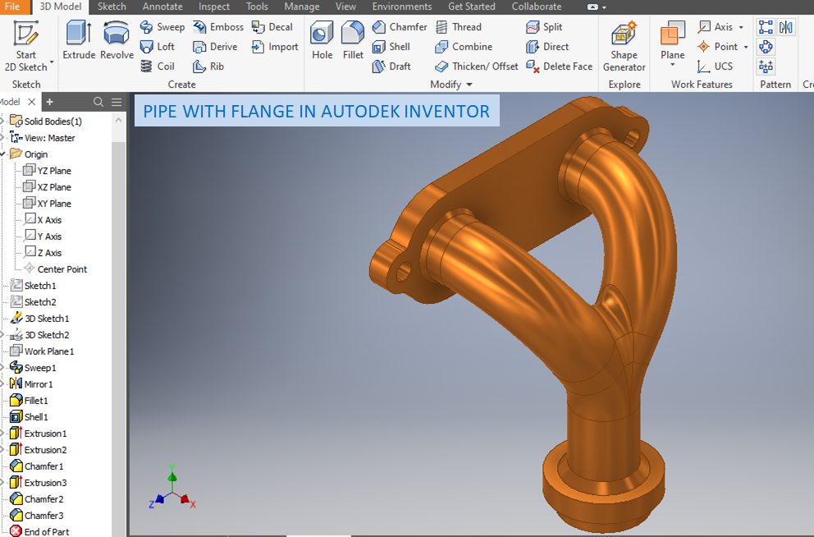Choose the Chamfer tool
Viewport: 814px width, 537px height.
point(400,27)
